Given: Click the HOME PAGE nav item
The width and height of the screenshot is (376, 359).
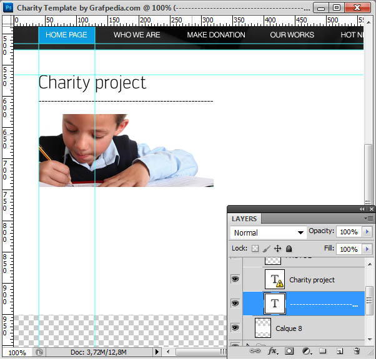Looking at the screenshot, I should click(66, 35).
